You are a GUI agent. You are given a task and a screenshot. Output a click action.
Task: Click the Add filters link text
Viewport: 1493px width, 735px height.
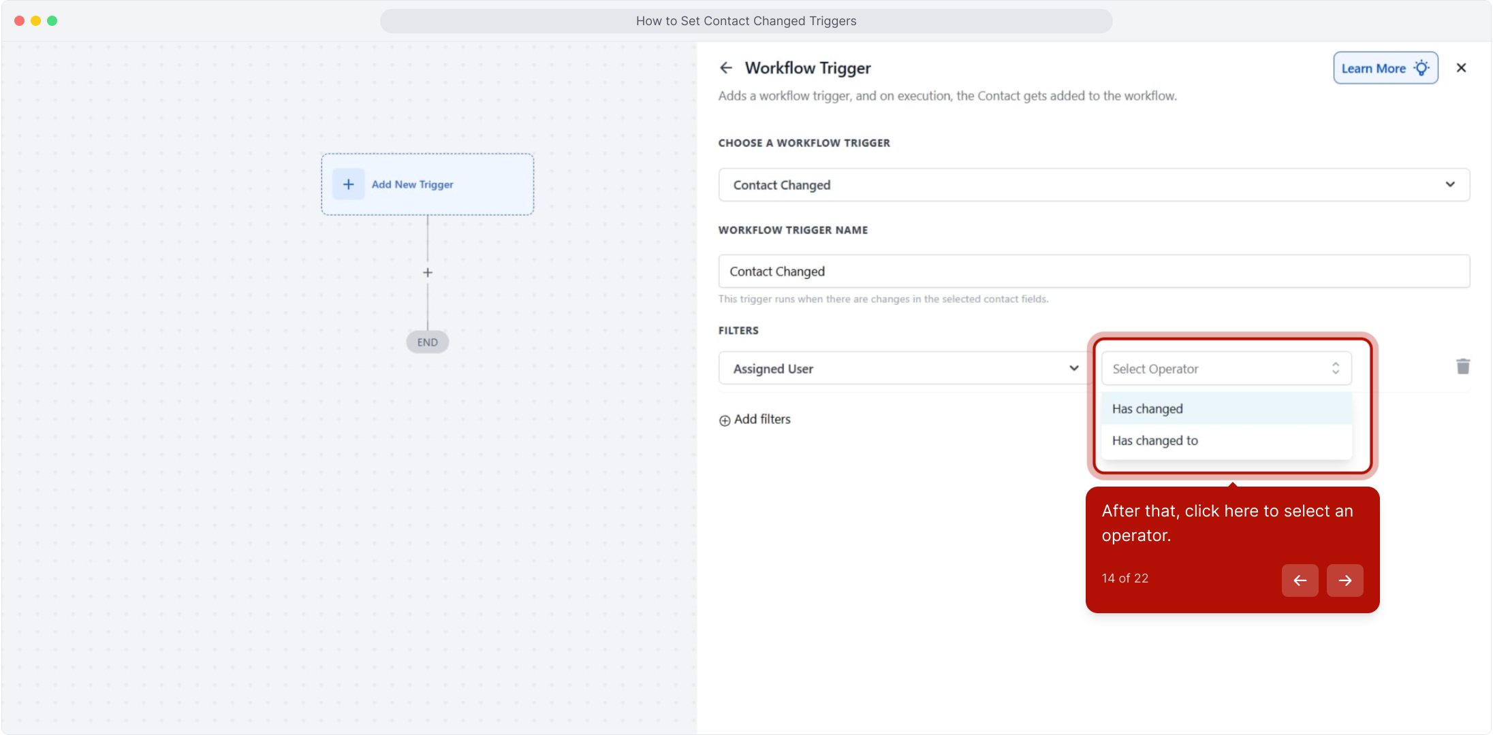click(762, 419)
